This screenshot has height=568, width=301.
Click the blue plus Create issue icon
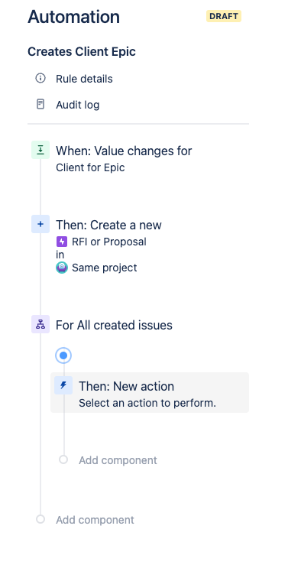pyautogui.click(x=40, y=224)
